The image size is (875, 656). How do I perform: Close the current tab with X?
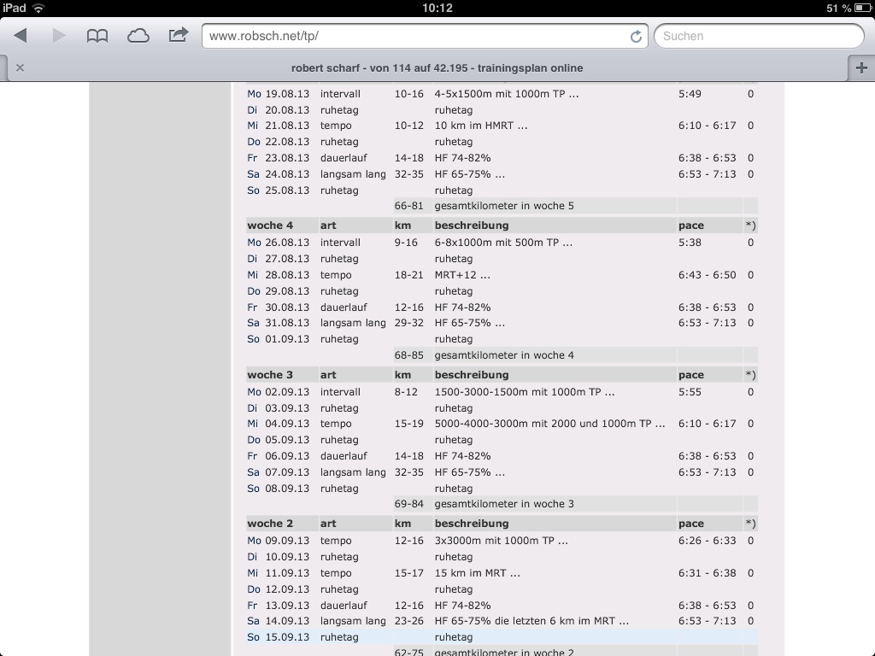(x=20, y=68)
